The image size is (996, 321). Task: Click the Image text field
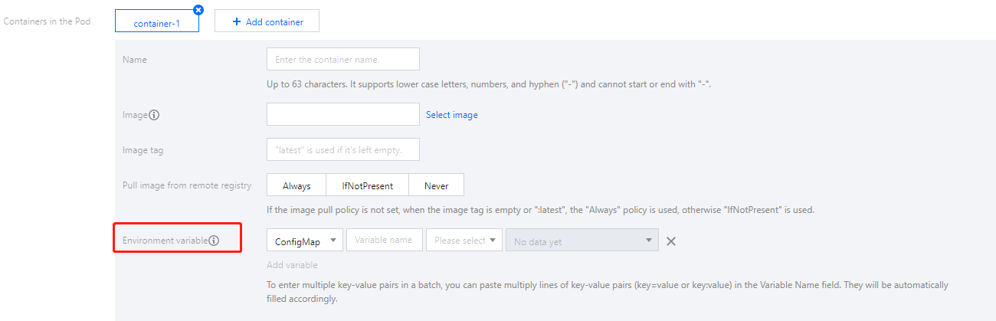pyautogui.click(x=343, y=115)
